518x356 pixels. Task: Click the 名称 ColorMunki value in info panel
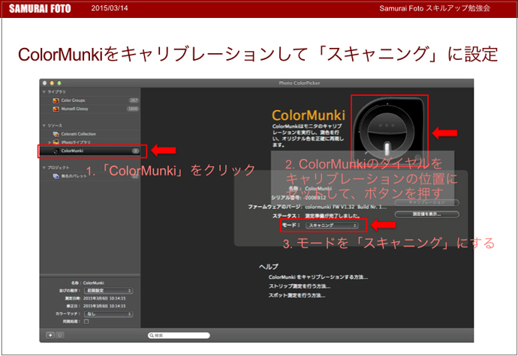pos(94,283)
